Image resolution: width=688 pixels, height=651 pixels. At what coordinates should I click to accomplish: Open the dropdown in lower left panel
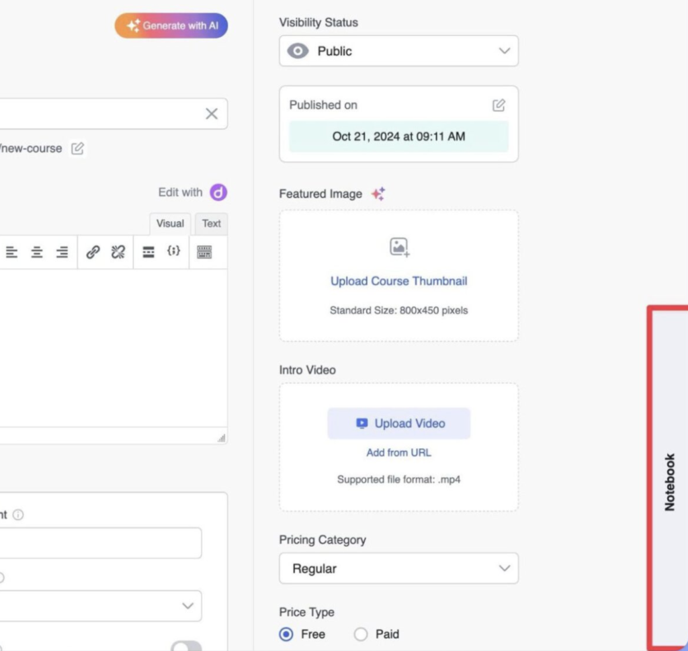[101, 606]
